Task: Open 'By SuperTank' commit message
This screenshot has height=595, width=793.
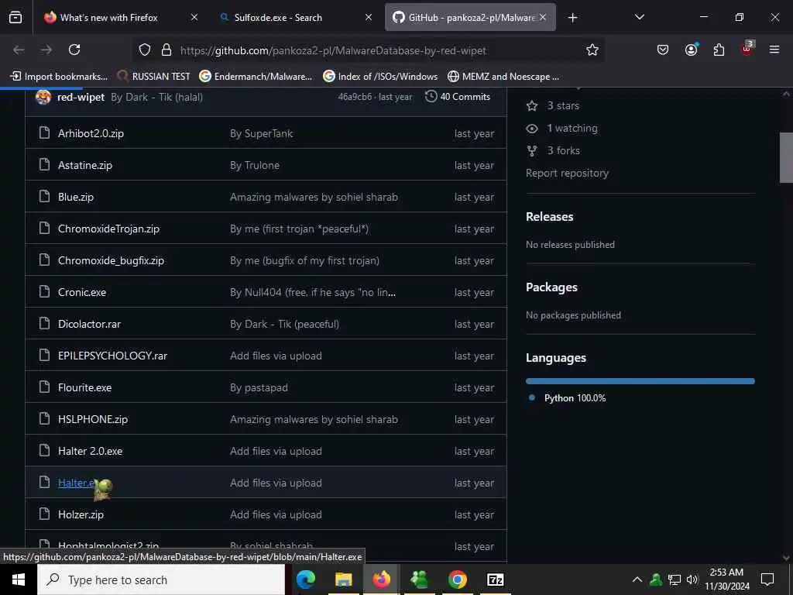Action: [x=262, y=133]
